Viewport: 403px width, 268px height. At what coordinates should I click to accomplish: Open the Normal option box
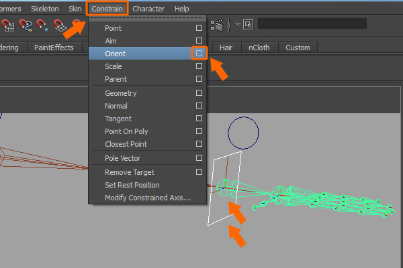pyautogui.click(x=199, y=105)
